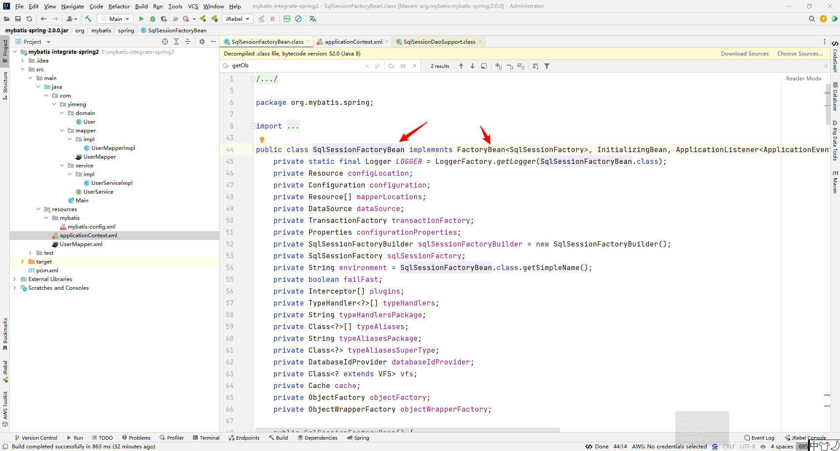Click the green activity monitor toolbar icon

[x=287, y=19]
